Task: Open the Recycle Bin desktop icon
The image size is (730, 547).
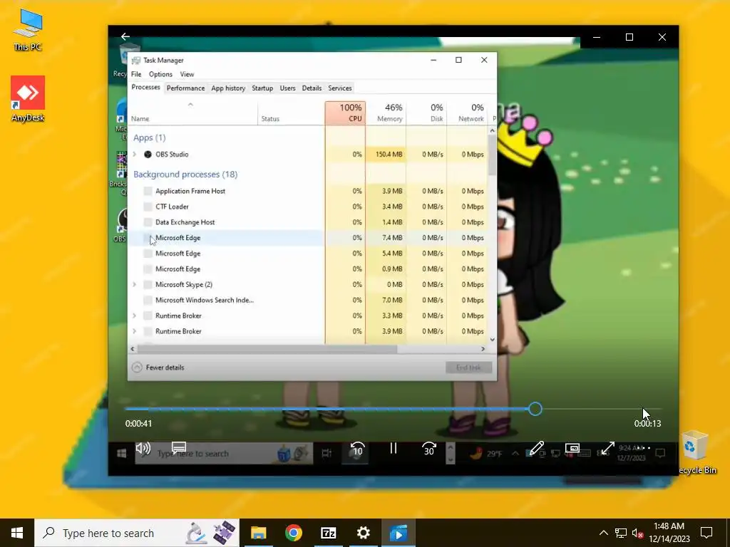Action: coord(696,452)
